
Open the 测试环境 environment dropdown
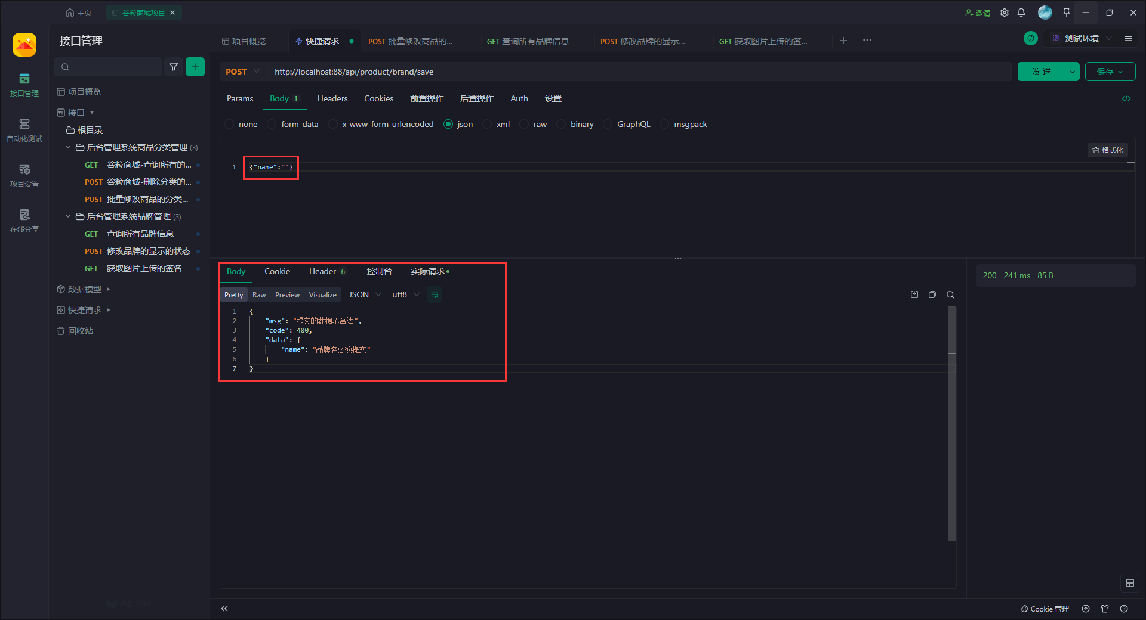[1082, 38]
